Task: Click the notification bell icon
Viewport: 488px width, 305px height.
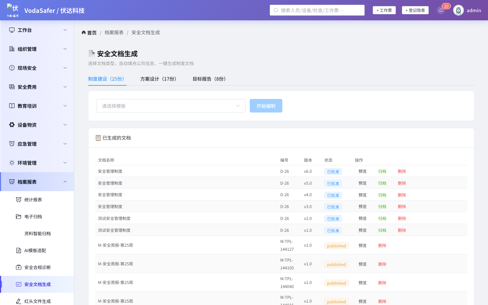Action: [441, 10]
